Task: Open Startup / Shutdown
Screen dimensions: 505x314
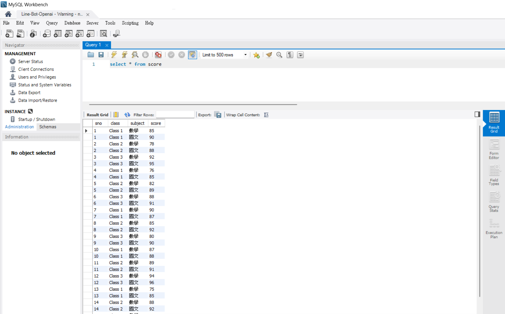Action: [36, 119]
